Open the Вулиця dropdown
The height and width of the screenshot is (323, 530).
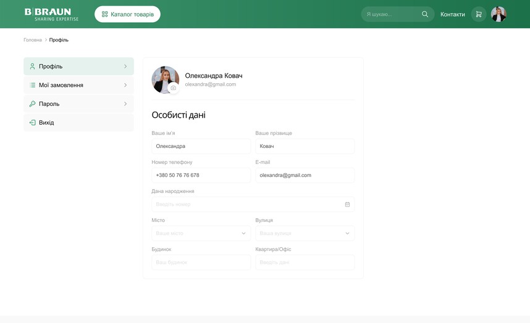tap(305, 234)
